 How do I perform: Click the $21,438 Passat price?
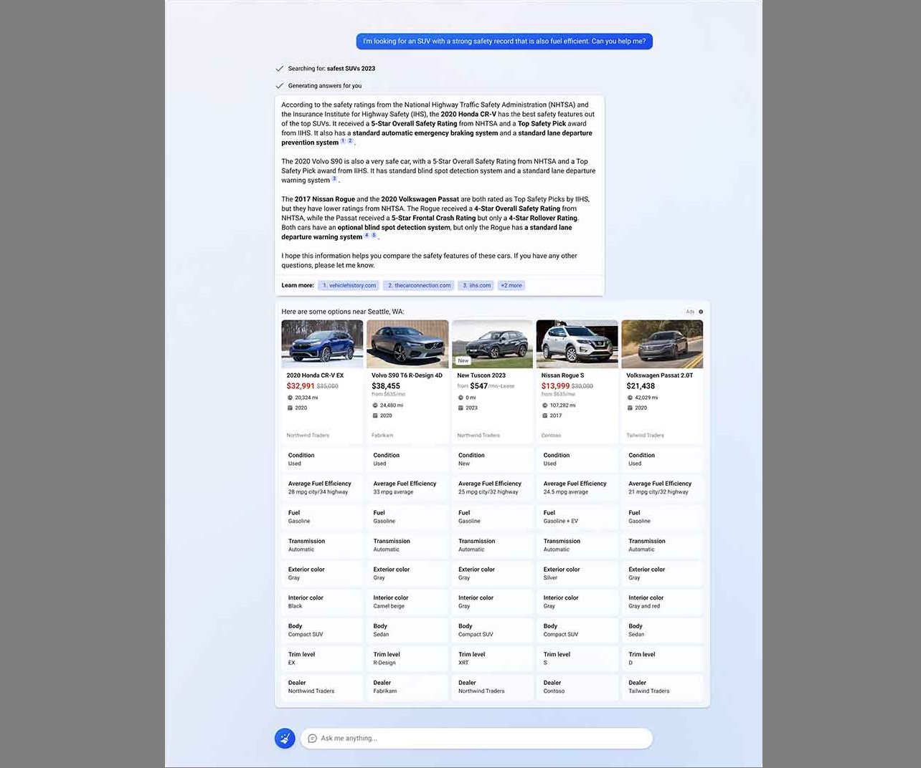click(641, 386)
